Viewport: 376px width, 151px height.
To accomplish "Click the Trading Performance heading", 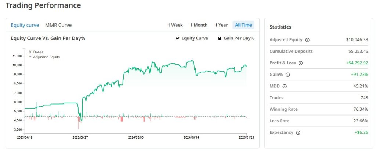I will (43, 5).
